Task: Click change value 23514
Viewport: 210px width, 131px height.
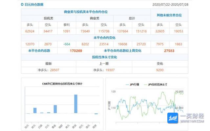Action: (104, 44)
